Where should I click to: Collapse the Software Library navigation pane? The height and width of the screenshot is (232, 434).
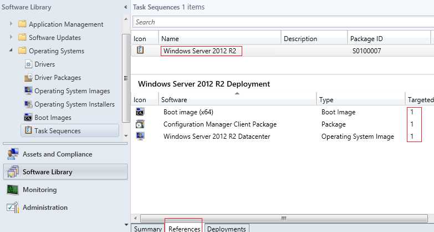[126, 7]
